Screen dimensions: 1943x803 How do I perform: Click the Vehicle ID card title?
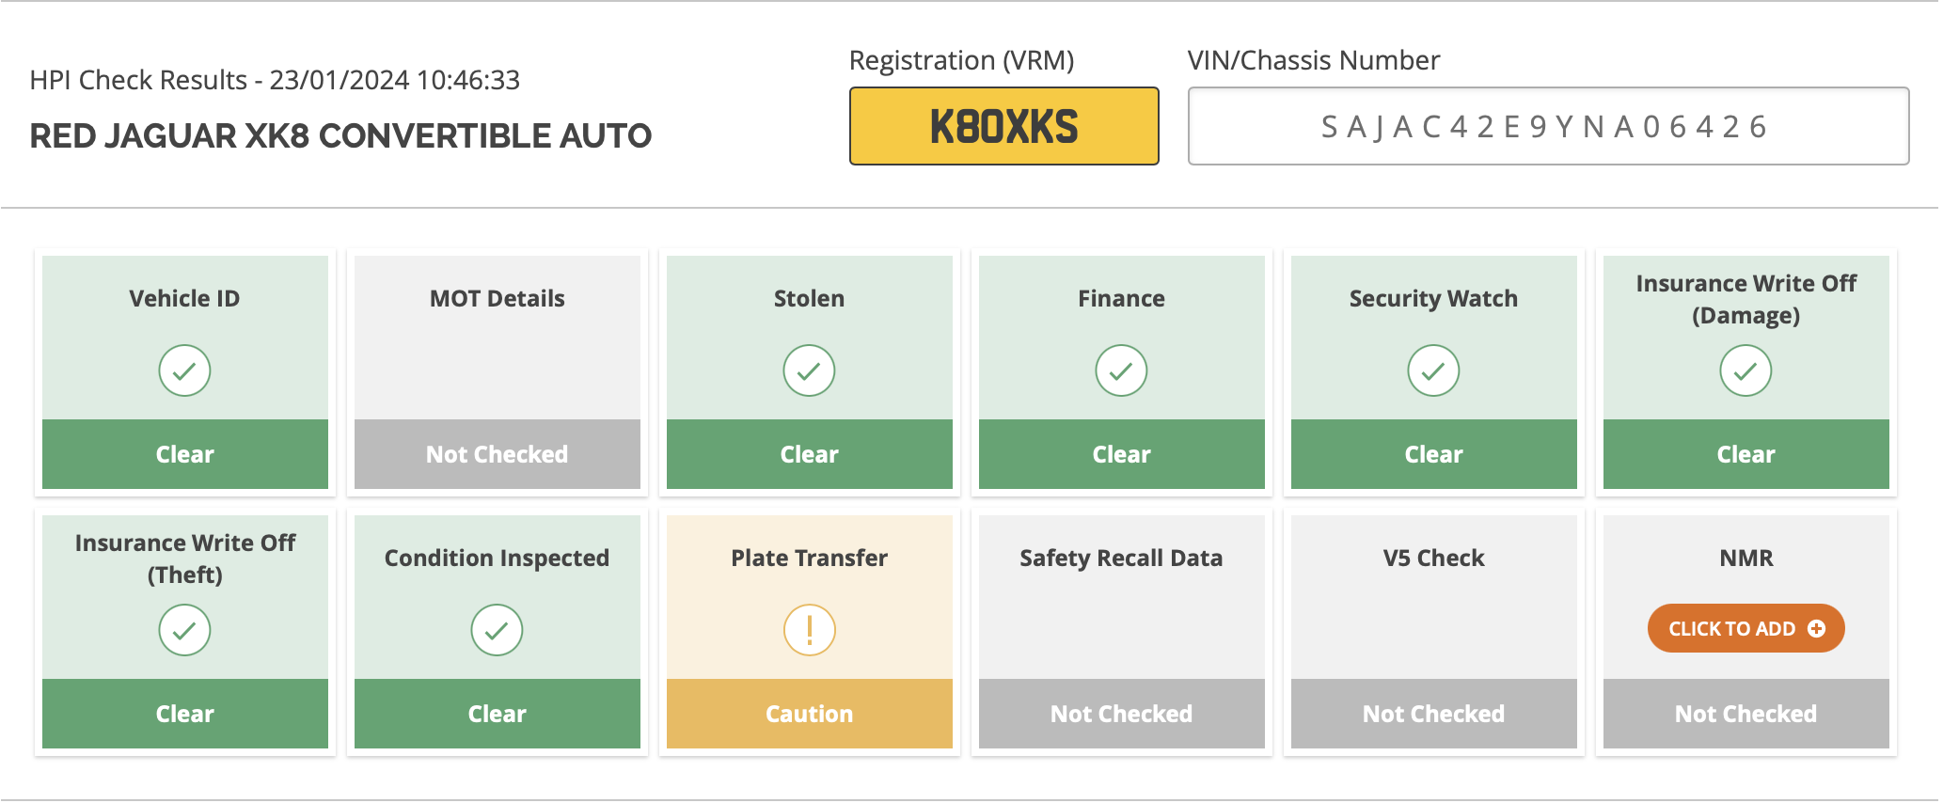tap(184, 298)
